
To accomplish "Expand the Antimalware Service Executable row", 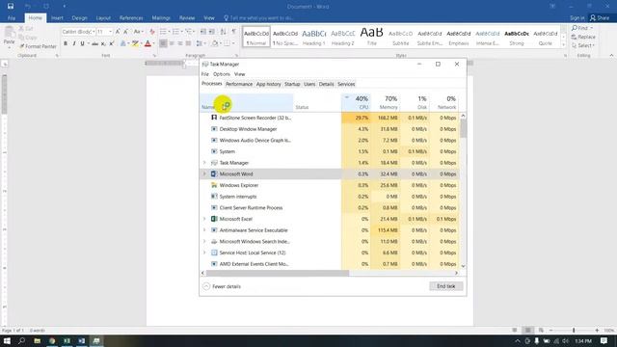I will point(204,229).
